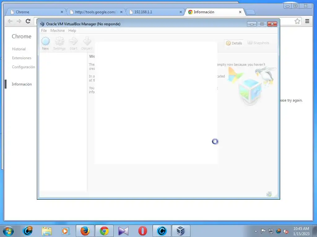Minimize the VirtualBox Manager window
317x237 pixels.
click(252, 24)
